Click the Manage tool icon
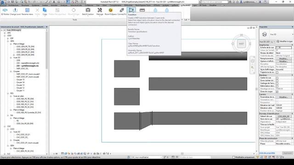Viewport: 294px width, 165px height. [100, 10]
